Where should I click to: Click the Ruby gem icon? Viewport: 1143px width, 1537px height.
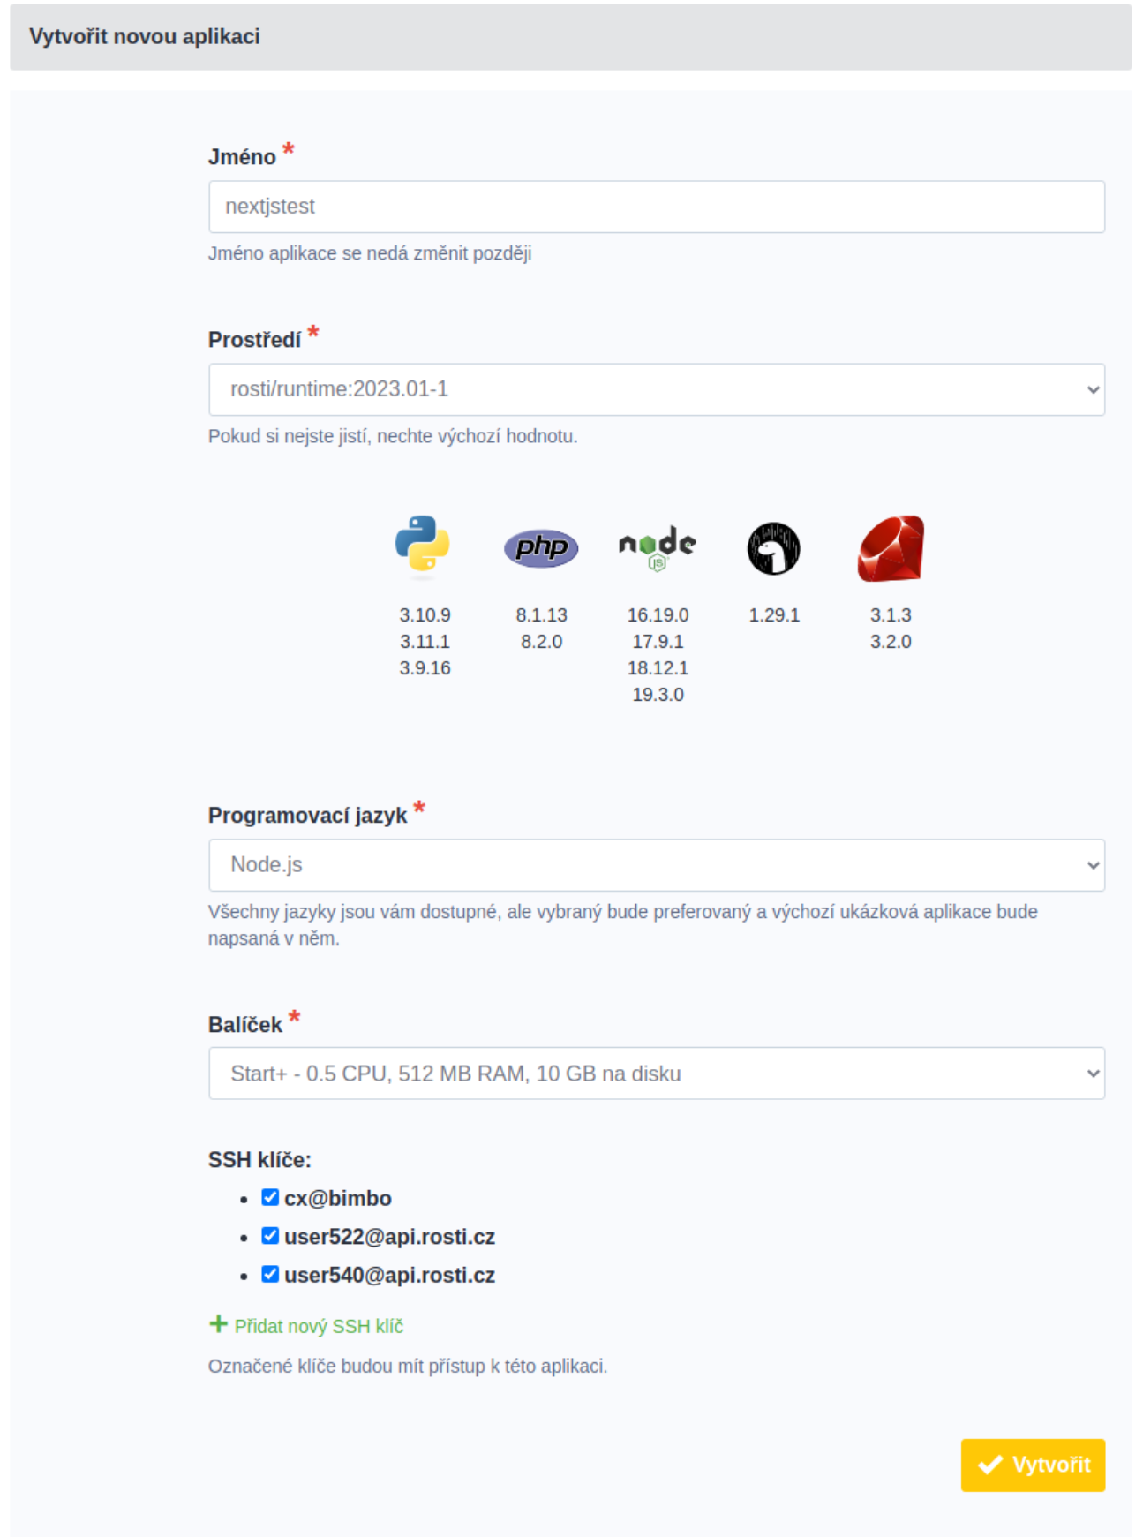[x=891, y=548]
